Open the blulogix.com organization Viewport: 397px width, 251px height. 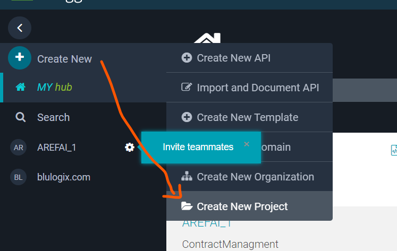pyautogui.click(x=63, y=177)
